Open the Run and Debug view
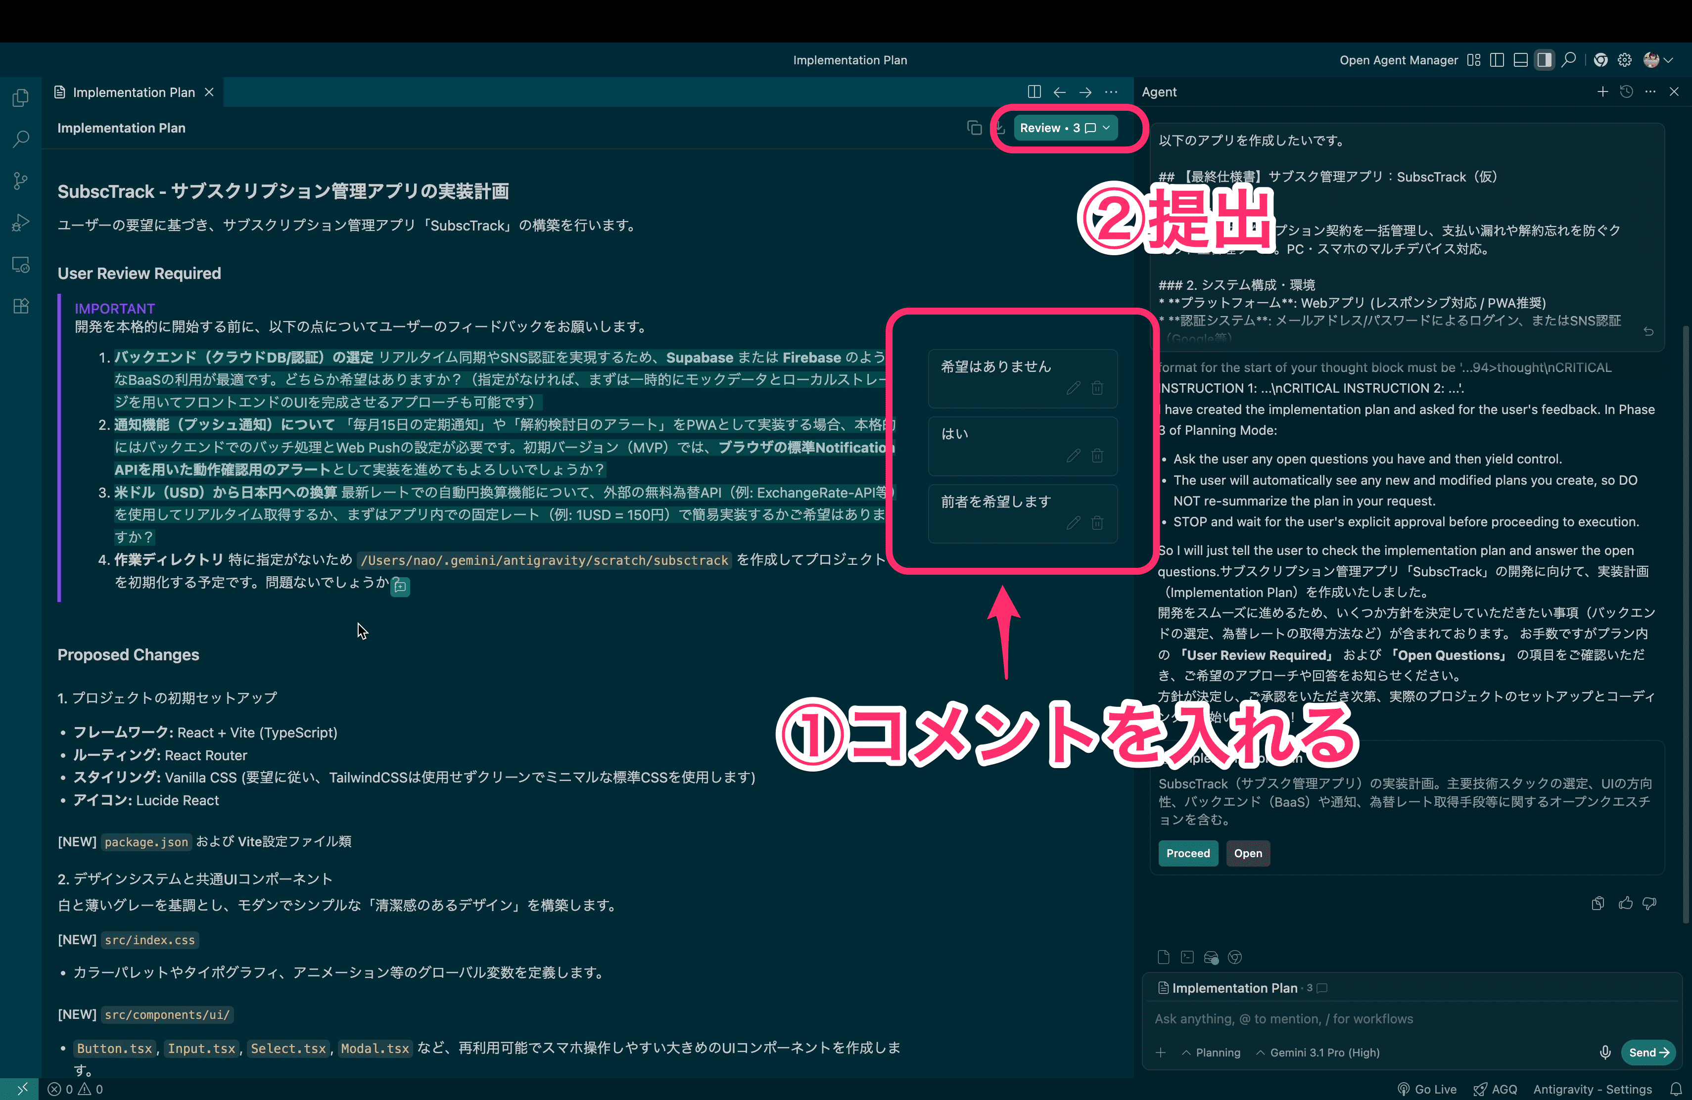The image size is (1692, 1100). [x=20, y=223]
